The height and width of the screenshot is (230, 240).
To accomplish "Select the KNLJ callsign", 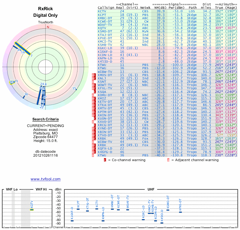I will coord(102,78).
